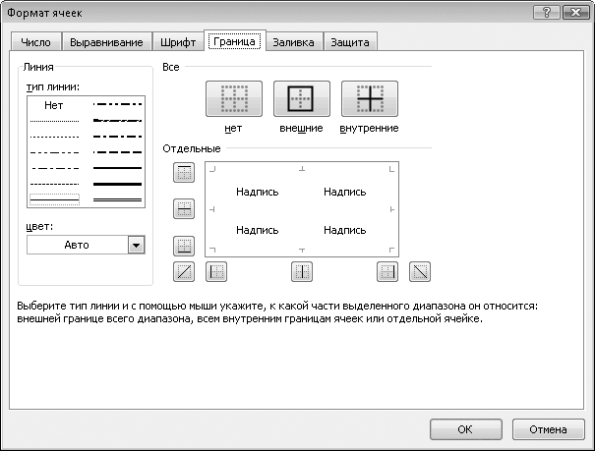The height and width of the screenshot is (451, 595).
Task: Toggle the bottom border button
Action: [184, 246]
